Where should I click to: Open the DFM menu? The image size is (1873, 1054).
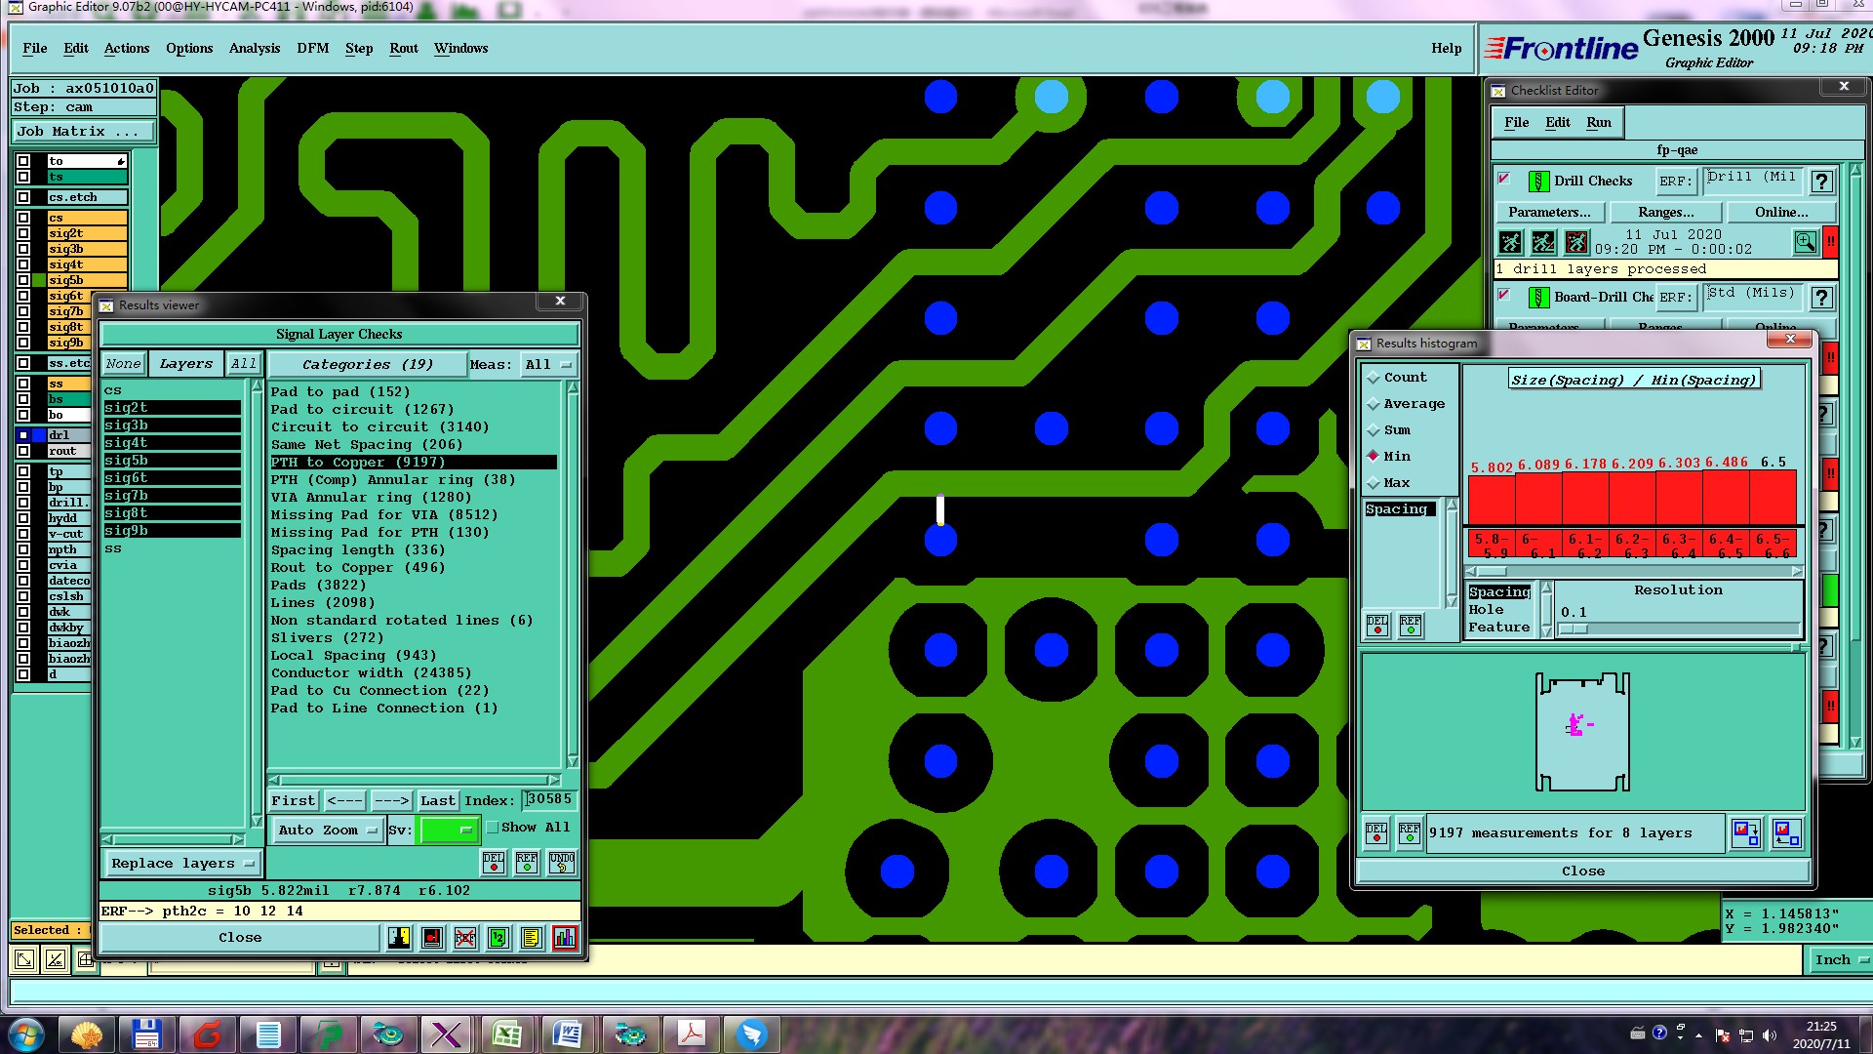click(312, 49)
